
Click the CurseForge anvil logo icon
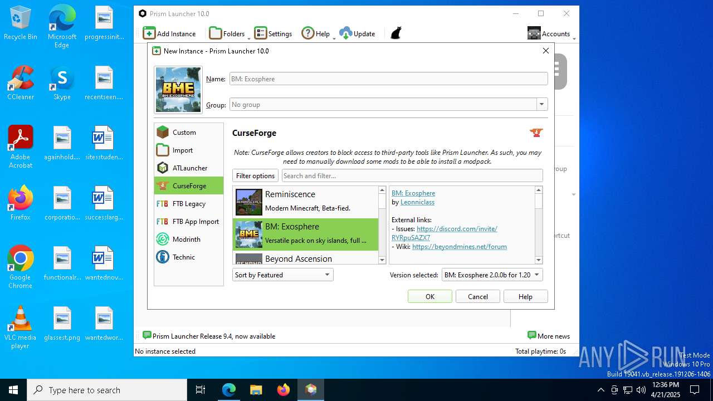[x=536, y=133]
